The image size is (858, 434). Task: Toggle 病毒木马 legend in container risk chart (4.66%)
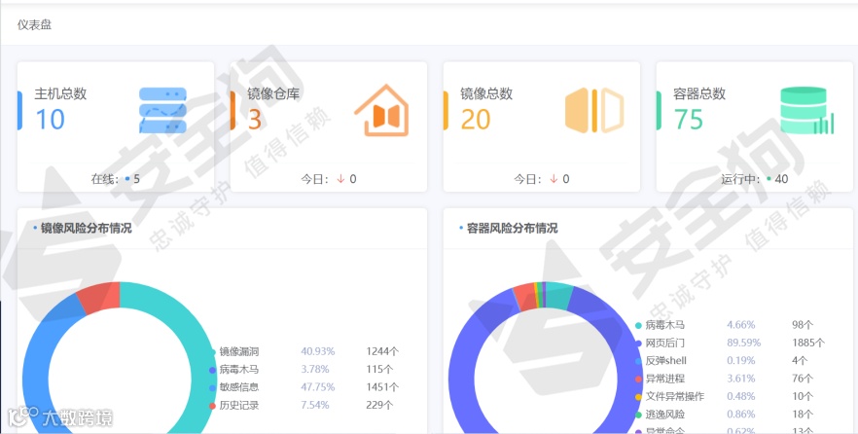point(661,325)
